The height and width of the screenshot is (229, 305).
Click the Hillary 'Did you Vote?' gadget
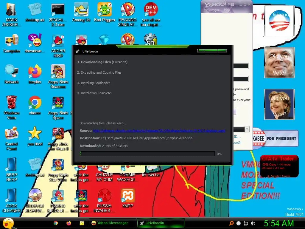(279, 104)
